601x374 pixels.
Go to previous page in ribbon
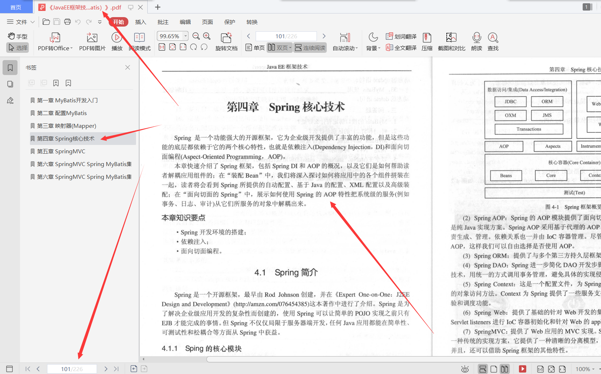pyautogui.click(x=249, y=36)
